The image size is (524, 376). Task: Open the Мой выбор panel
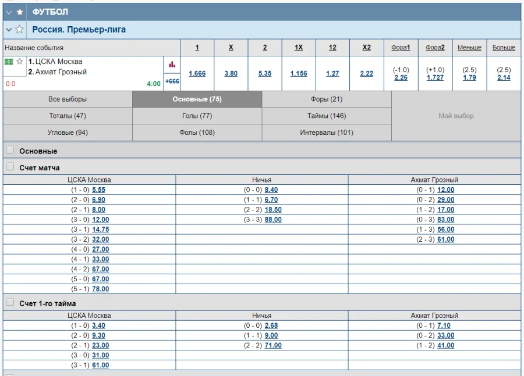click(x=456, y=116)
